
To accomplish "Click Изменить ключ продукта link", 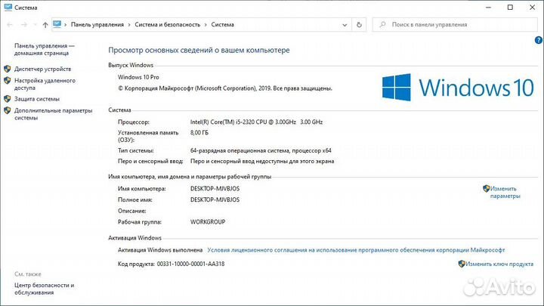I will (499, 264).
